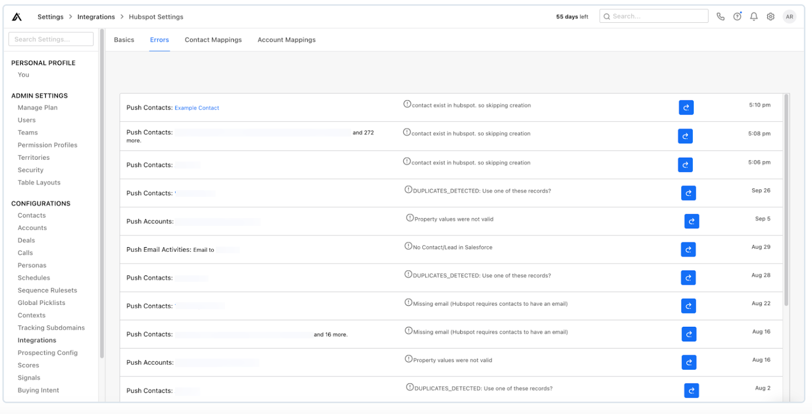Click the error list scrollbar

click(786, 200)
